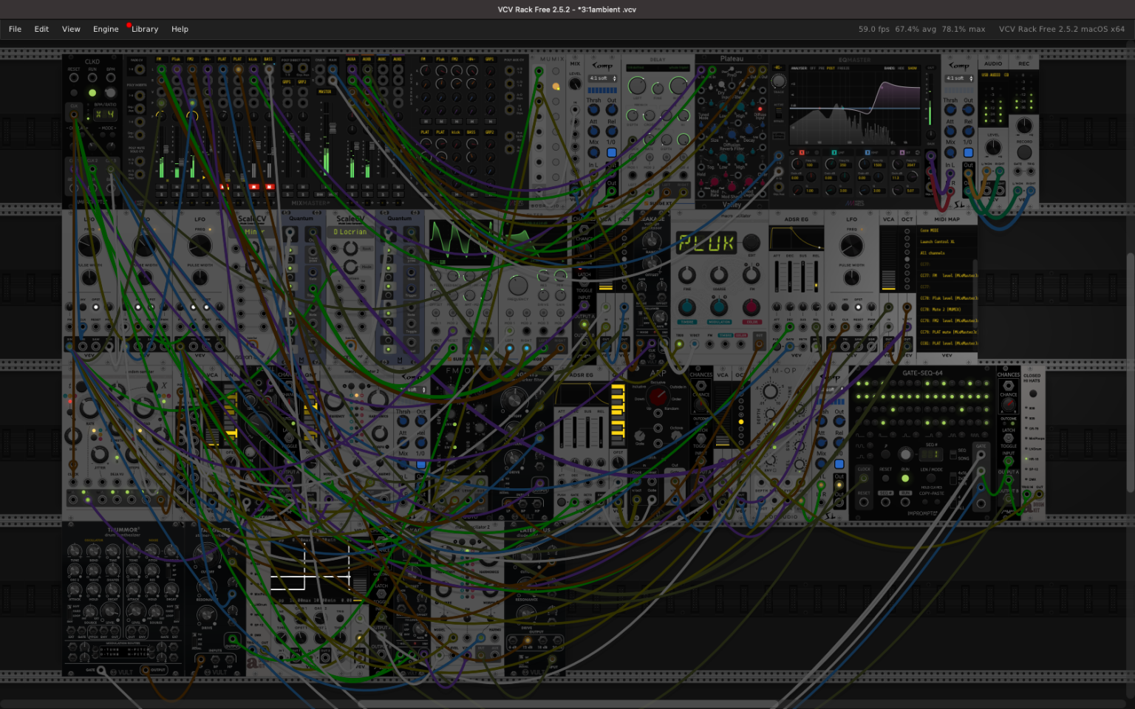Open 4:1 soft dropdown on Comp beside AUDIO
Screen dimensions: 1135x709
[x=959, y=78]
